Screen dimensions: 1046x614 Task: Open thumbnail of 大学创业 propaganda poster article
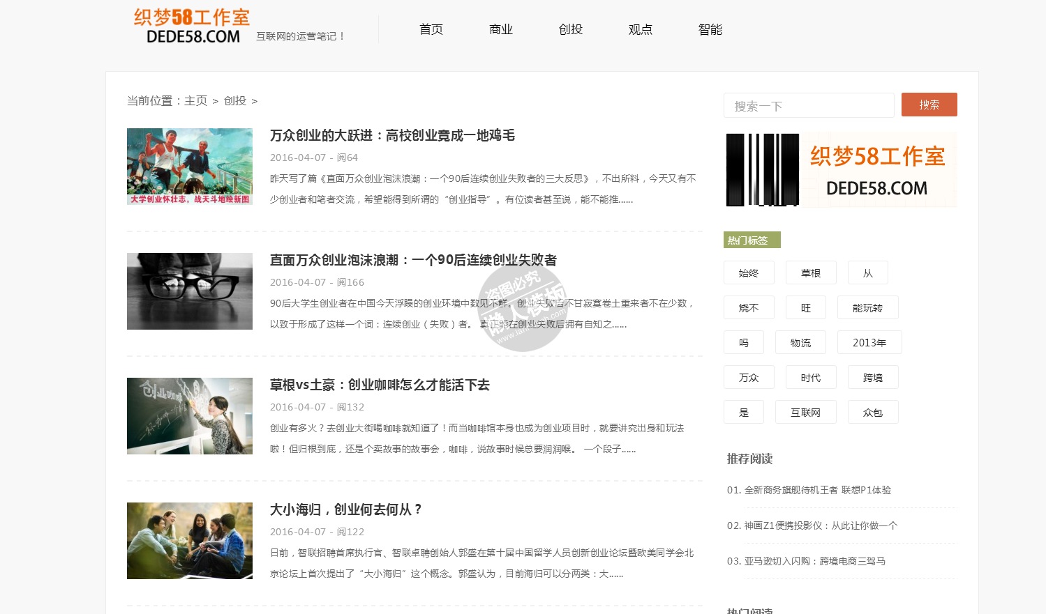(x=190, y=167)
